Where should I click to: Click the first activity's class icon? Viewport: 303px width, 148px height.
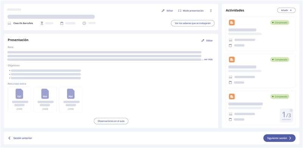tap(230, 40)
